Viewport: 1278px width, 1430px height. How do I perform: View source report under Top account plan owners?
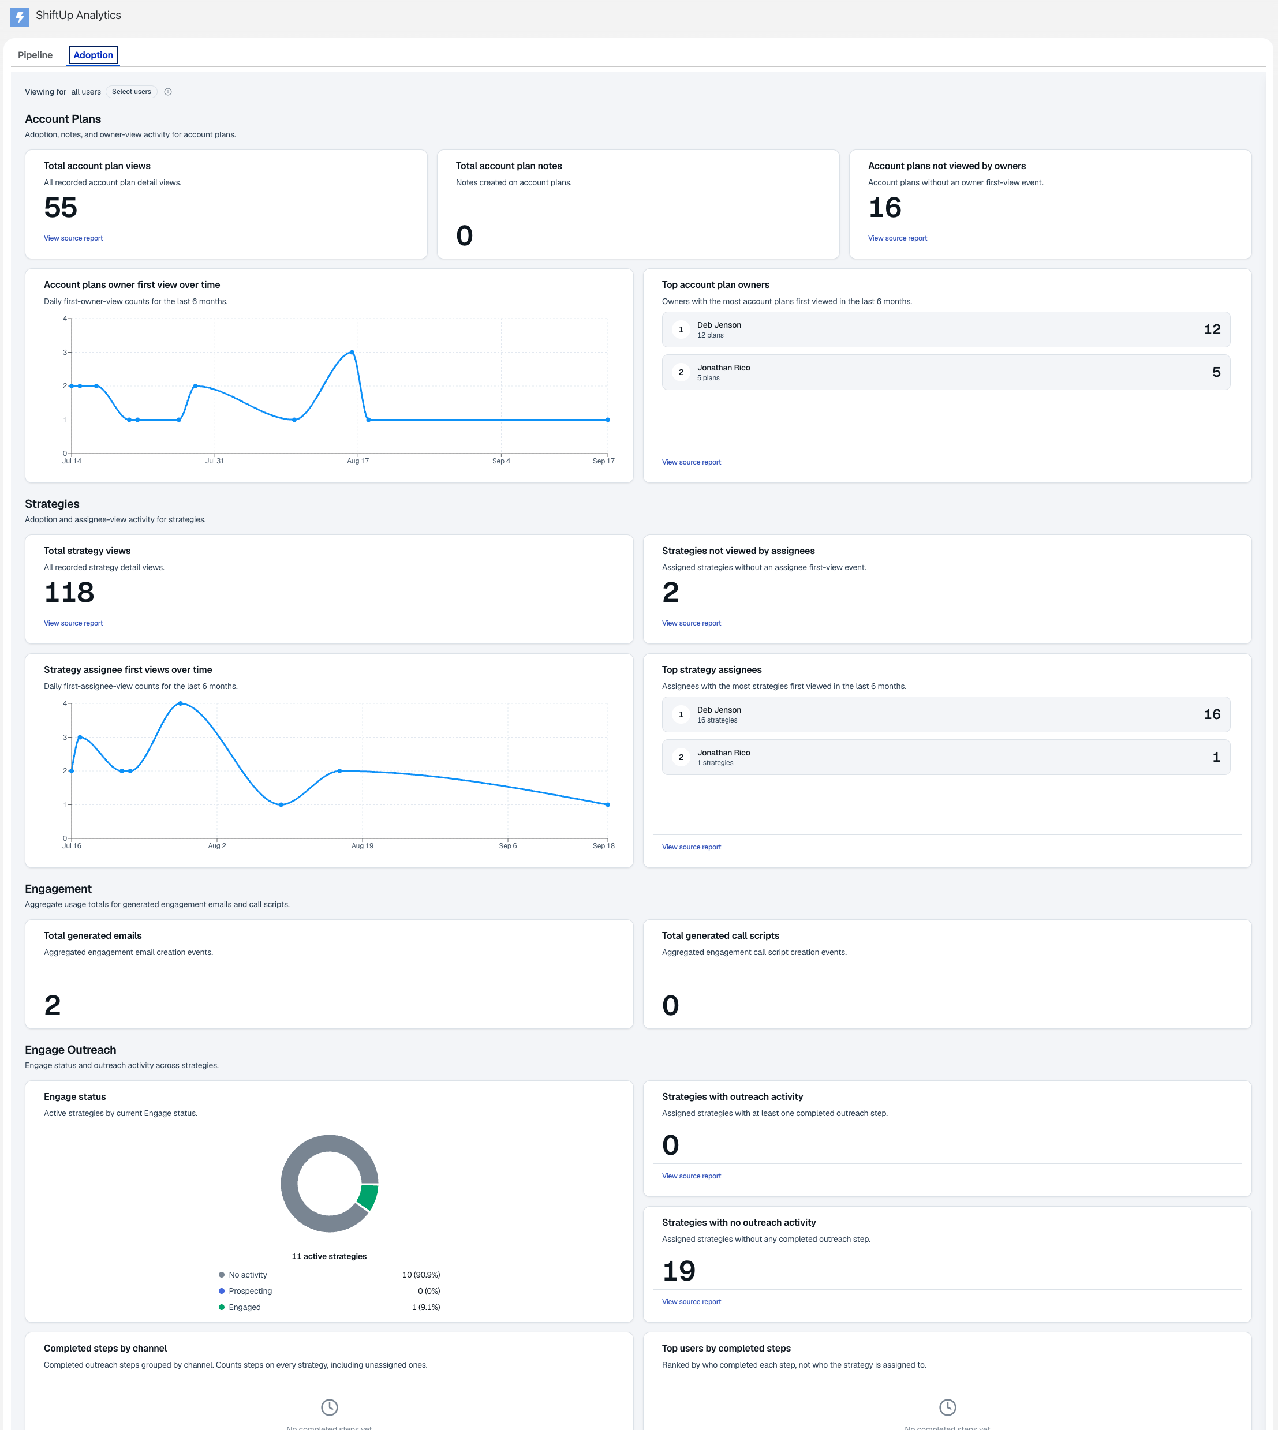691,463
